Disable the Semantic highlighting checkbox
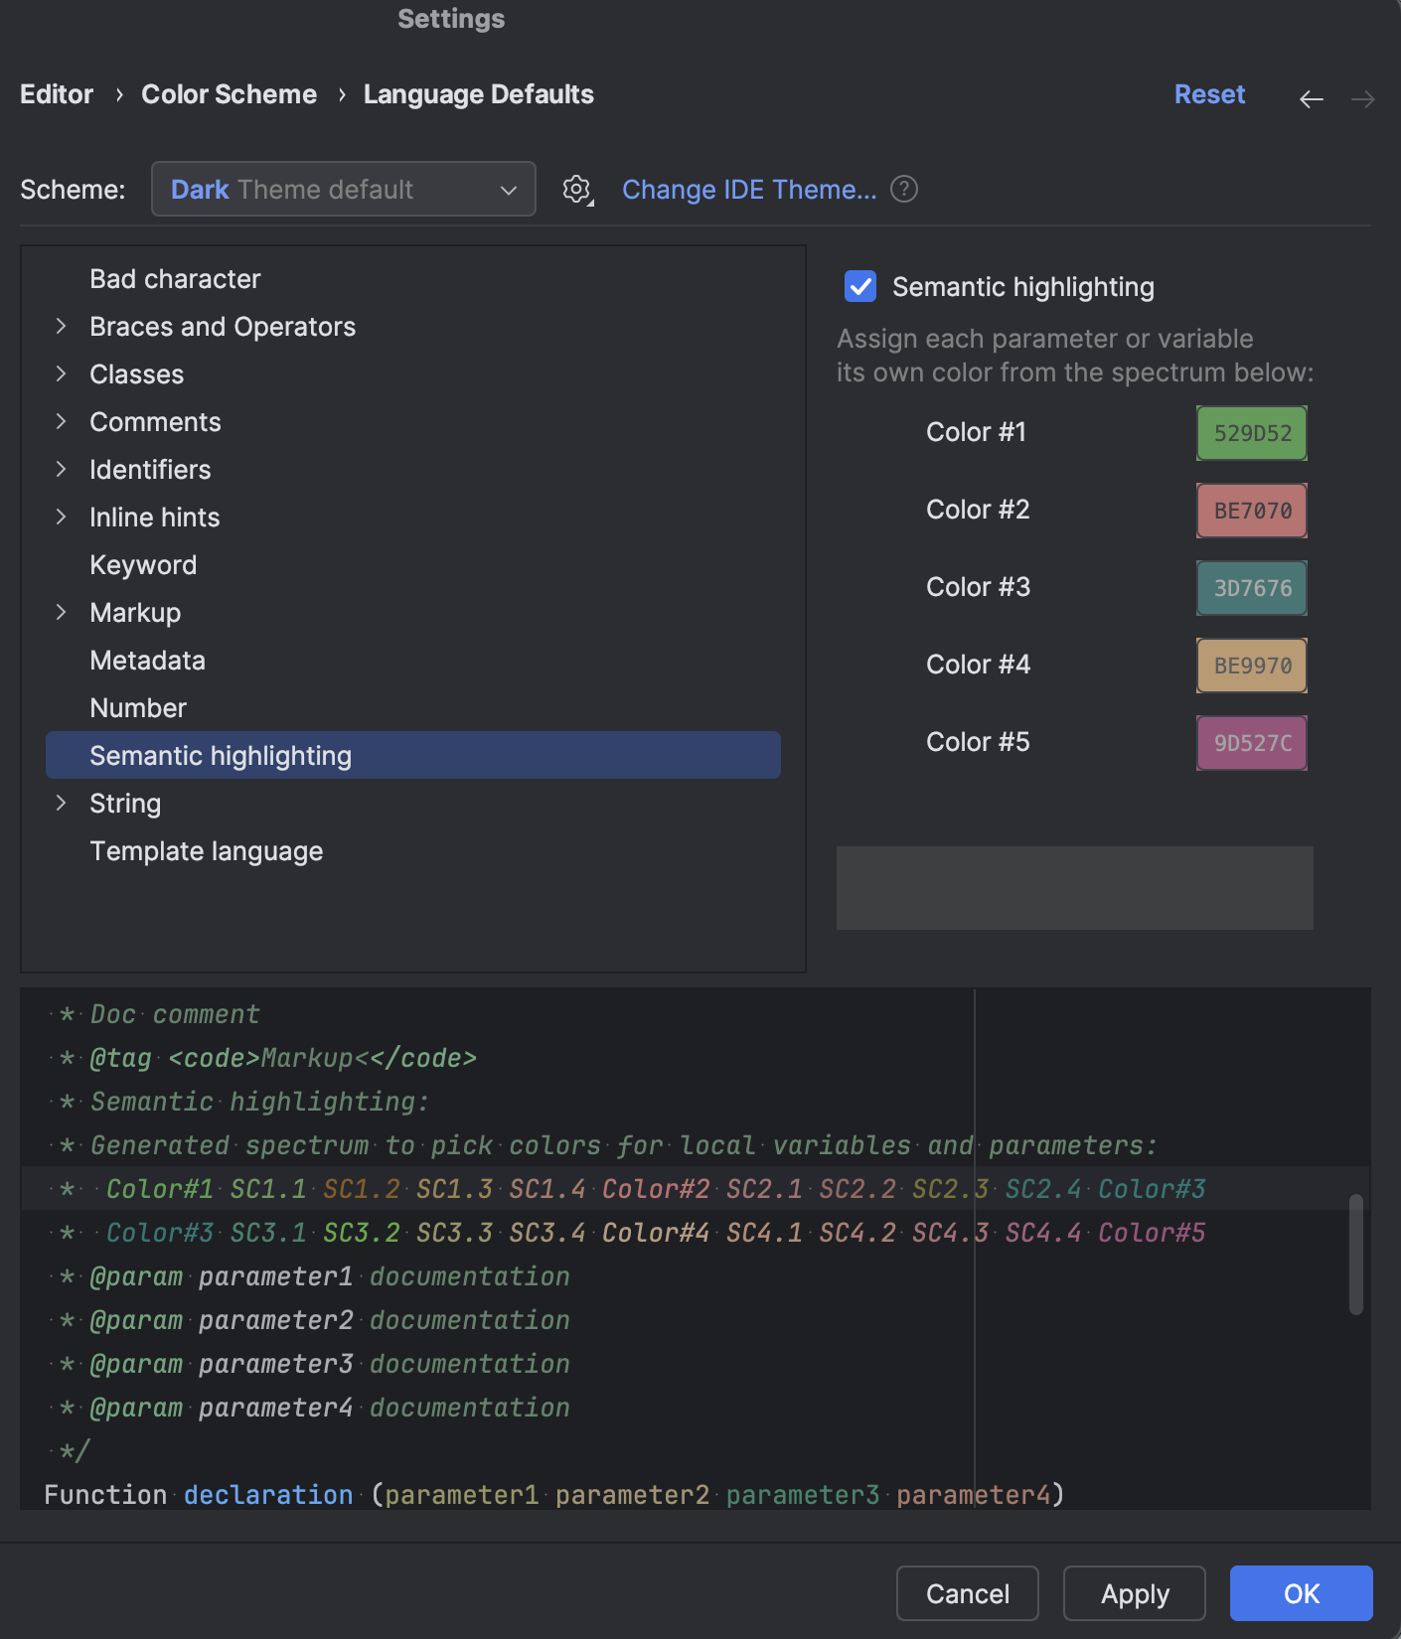 pos(860,287)
